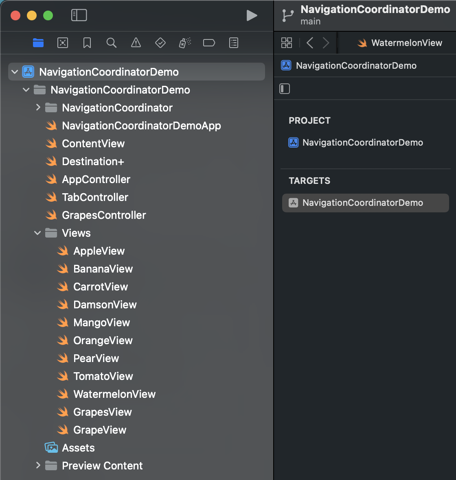Select the WatermelonView editor tab
The height and width of the screenshot is (480, 456).
pos(399,43)
